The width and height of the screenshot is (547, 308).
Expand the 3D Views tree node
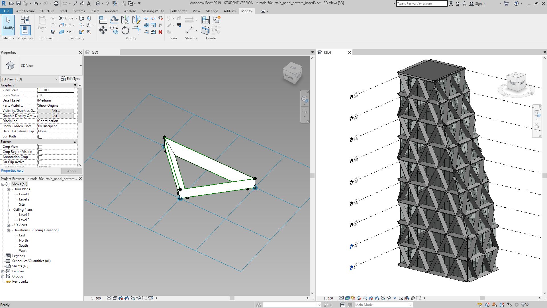tap(9, 225)
